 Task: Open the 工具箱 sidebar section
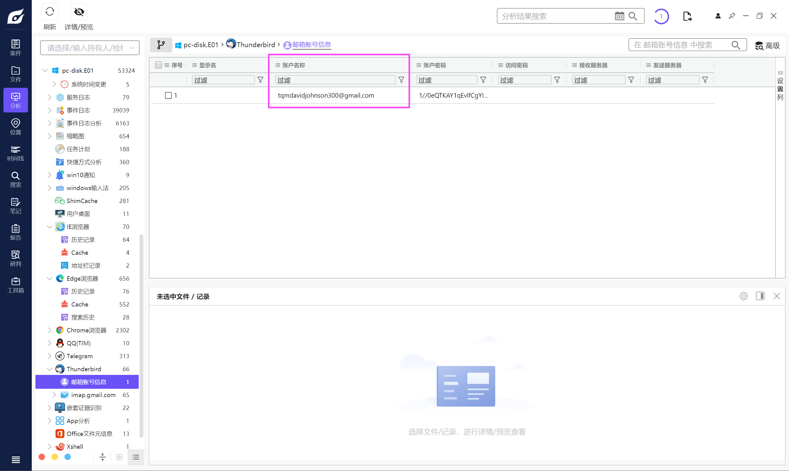(x=15, y=285)
